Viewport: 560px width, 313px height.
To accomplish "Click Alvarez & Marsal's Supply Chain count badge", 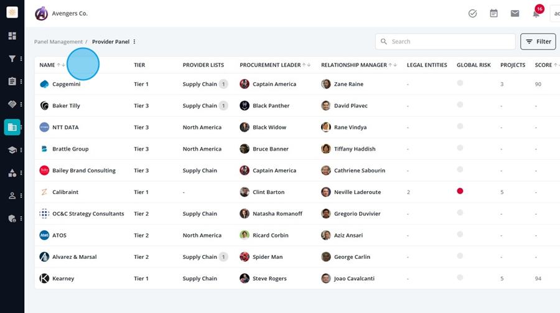I will [223, 257].
